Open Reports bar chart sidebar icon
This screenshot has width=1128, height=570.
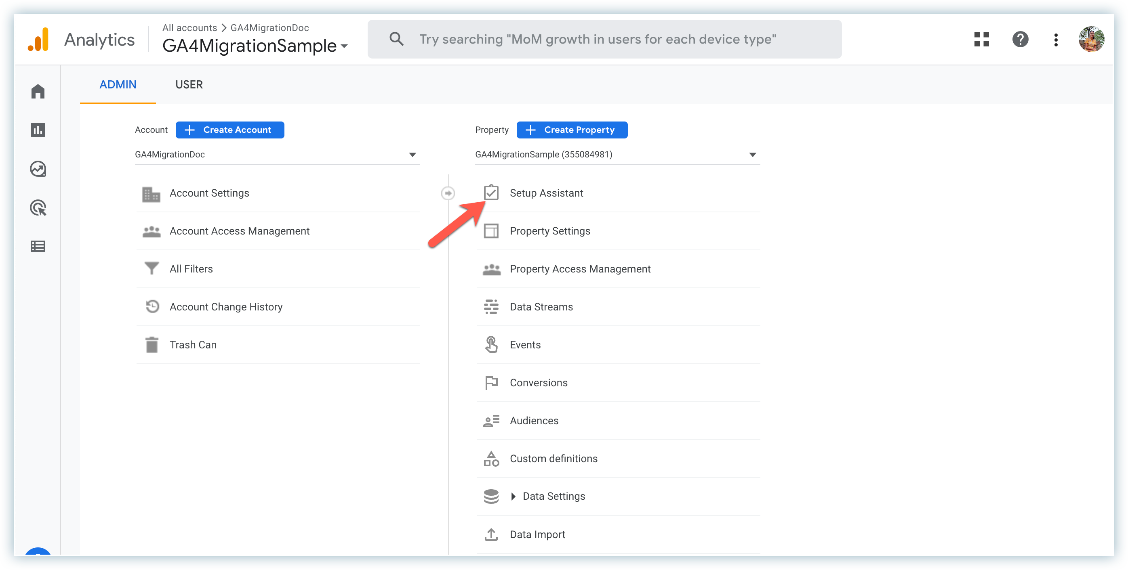click(38, 130)
